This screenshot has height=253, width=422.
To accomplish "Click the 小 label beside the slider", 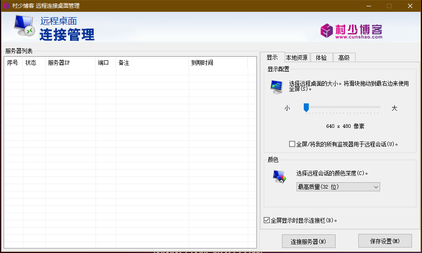I will [x=287, y=108].
